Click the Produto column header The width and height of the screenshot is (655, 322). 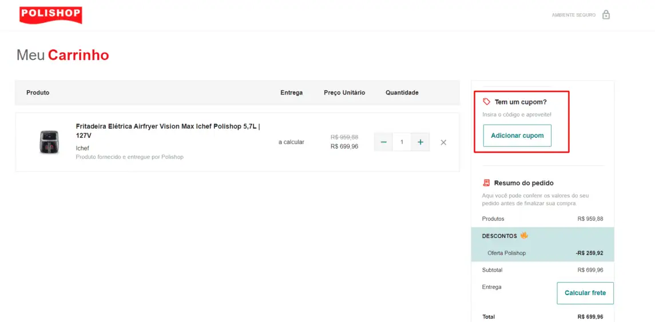click(38, 93)
